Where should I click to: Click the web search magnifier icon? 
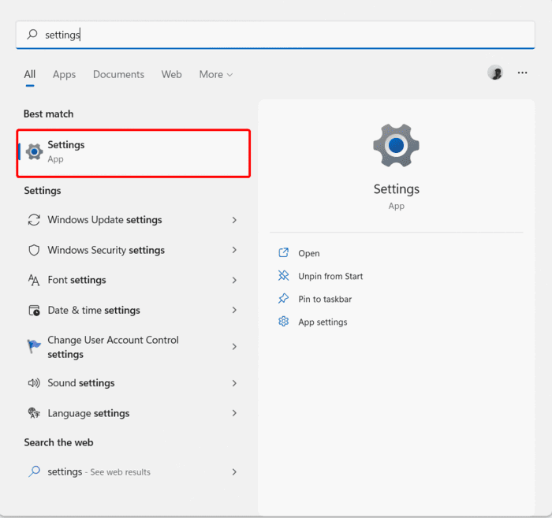pyautogui.click(x=34, y=471)
